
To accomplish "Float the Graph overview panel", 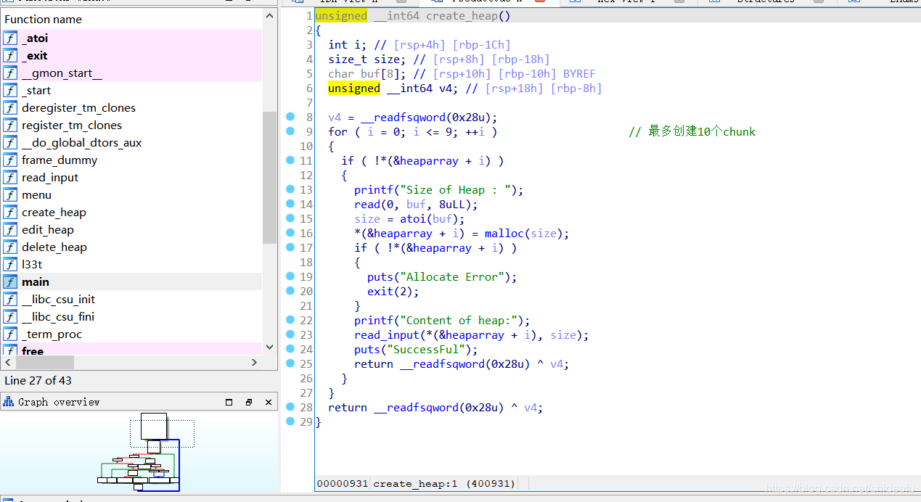I will (249, 402).
